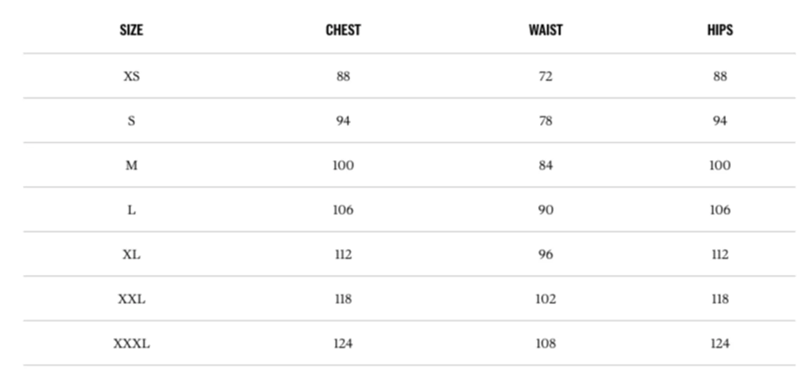This screenshot has width=810, height=382.
Task: Click the hips value 124 for XXXL
Action: pyautogui.click(x=720, y=344)
